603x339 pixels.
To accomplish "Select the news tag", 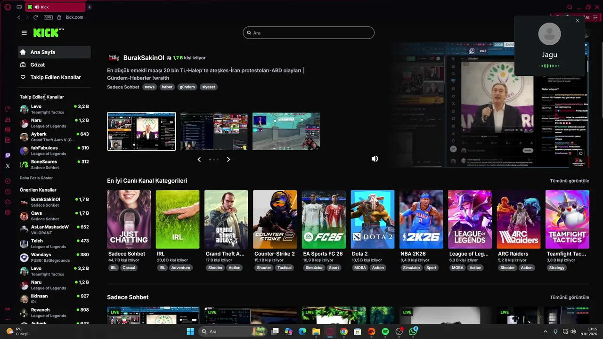I will tap(150, 87).
